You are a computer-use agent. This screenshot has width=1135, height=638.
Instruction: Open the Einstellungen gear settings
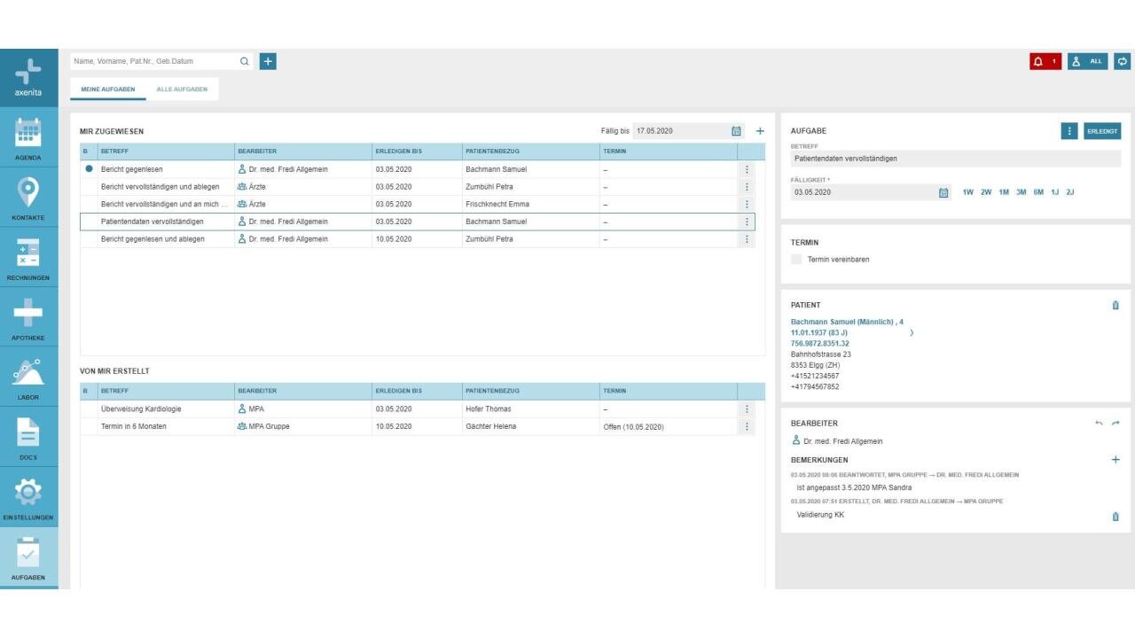(28, 497)
